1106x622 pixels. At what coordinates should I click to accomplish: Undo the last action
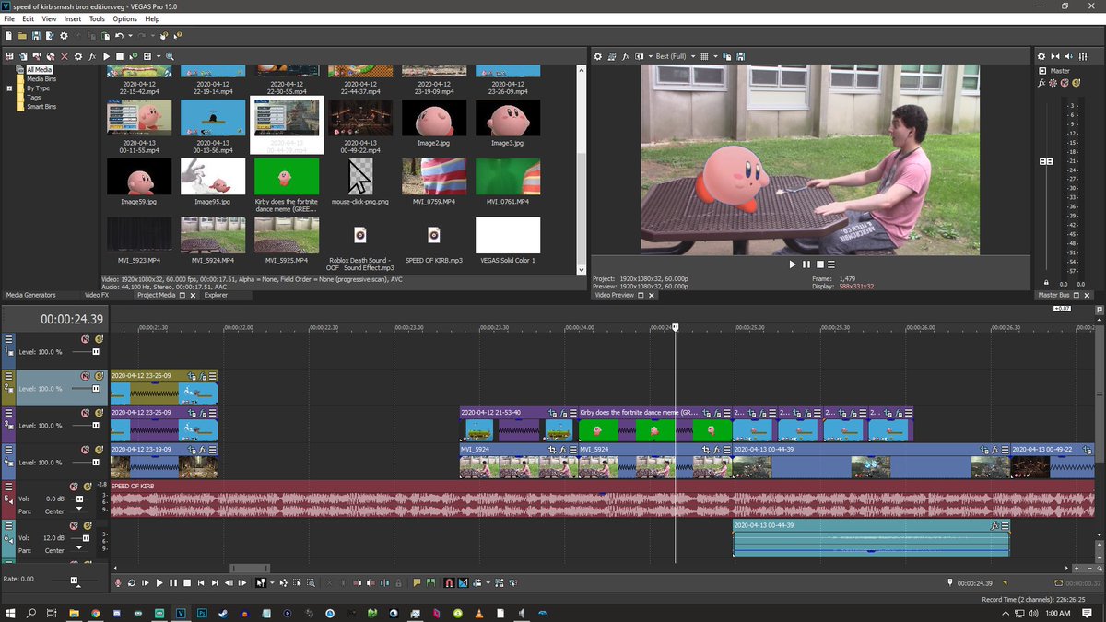click(x=120, y=36)
